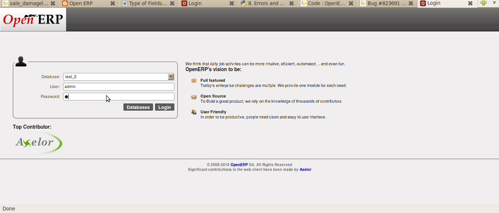
Task: Click the OpenERP logo in the header
Action: click(x=32, y=19)
